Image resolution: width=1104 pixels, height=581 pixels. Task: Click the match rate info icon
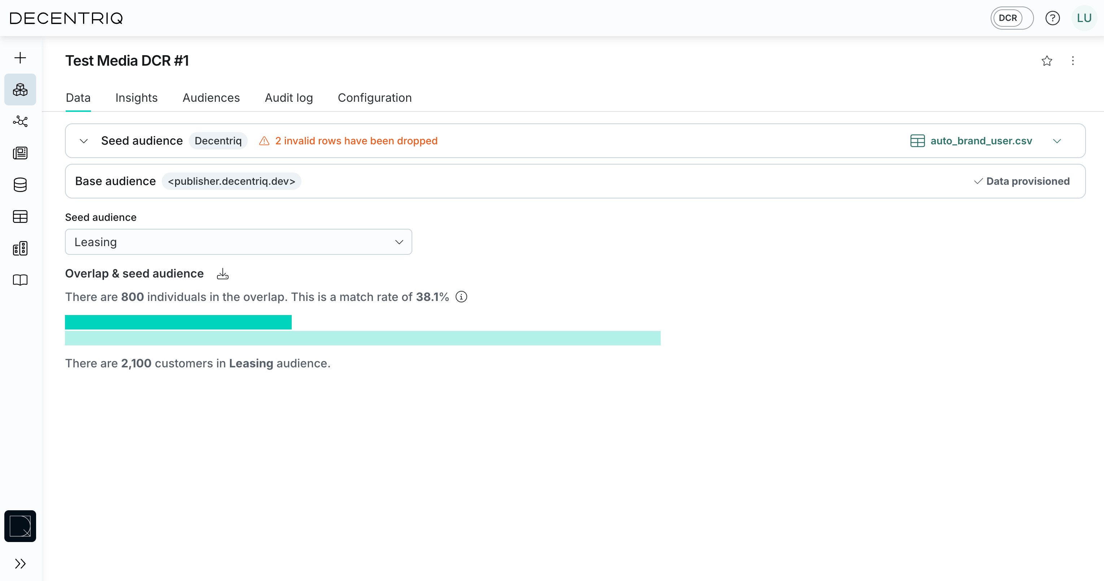[x=461, y=297]
